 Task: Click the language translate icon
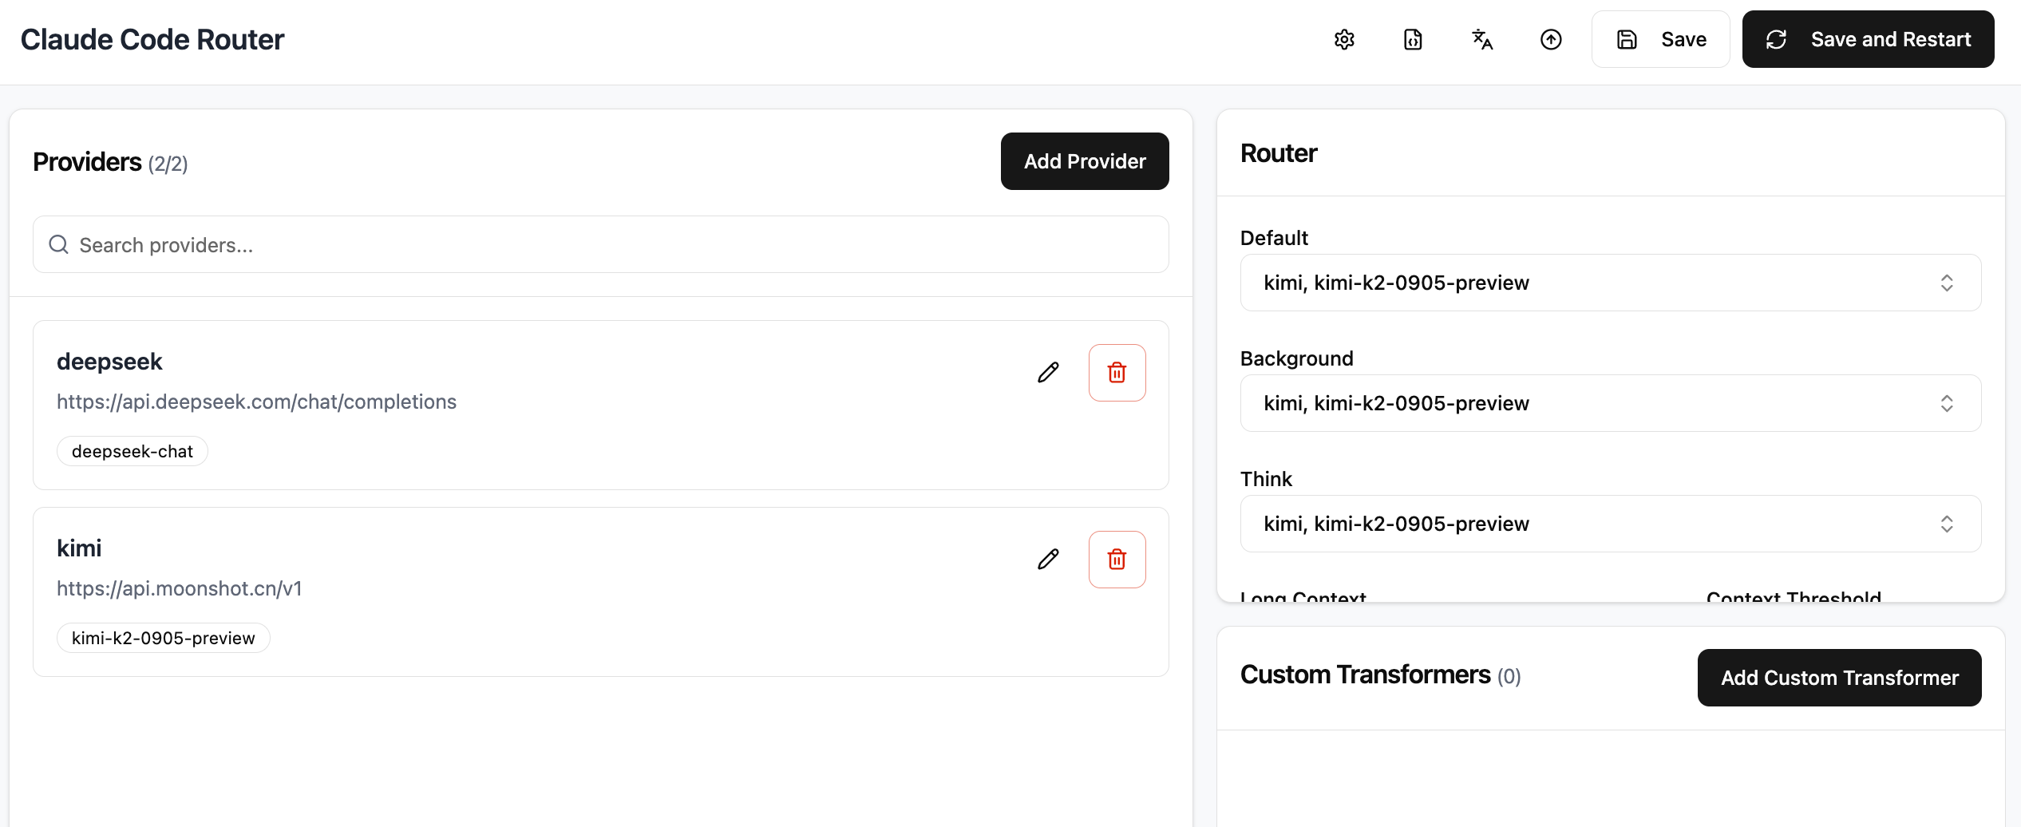point(1482,39)
